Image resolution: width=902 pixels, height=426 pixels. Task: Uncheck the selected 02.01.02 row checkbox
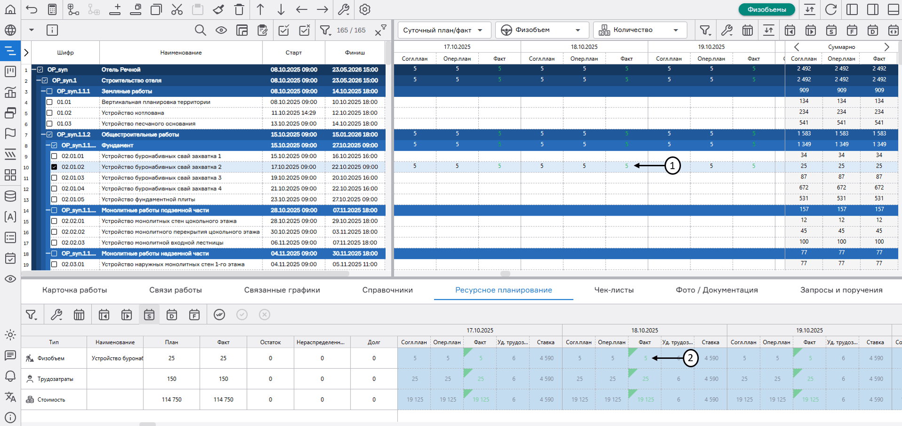pyautogui.click(x=54, y=167)
